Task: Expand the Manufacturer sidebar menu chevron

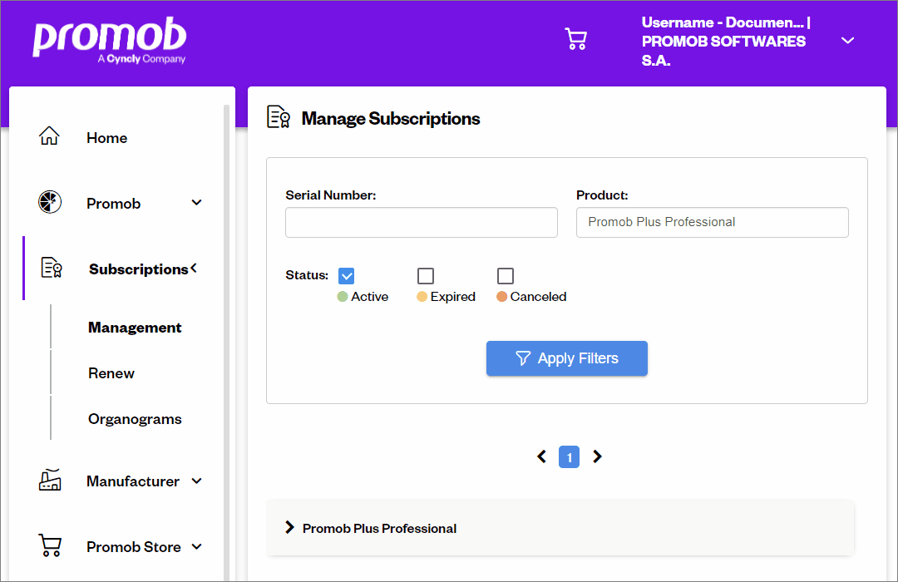Action: (196, 481)
